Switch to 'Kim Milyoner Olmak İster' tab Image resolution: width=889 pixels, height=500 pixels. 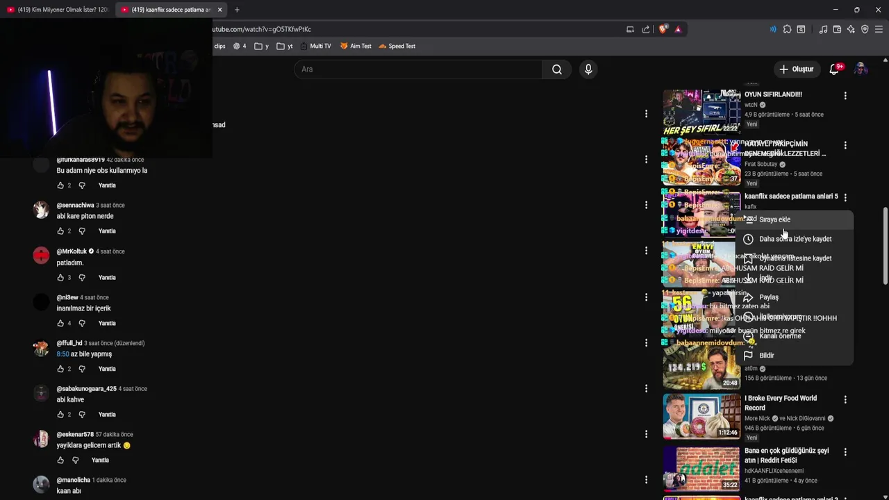[x=58, y=10]
